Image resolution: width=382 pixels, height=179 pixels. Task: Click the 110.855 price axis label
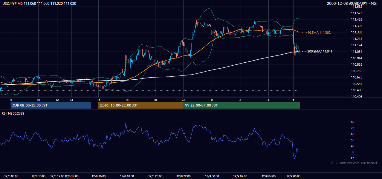[357, 64]
